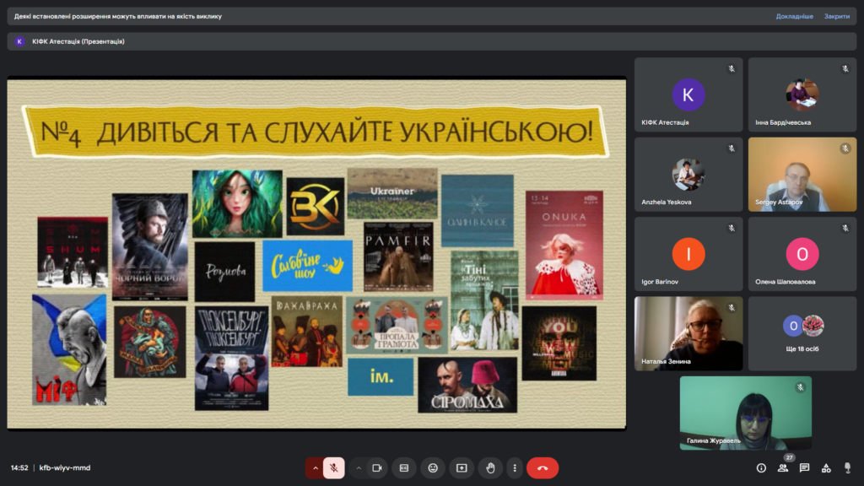Image resolution: width=864 pixels, height=486 pixels.
Task: Dismiss banner with Закрити
Action: tap(837, 16)
